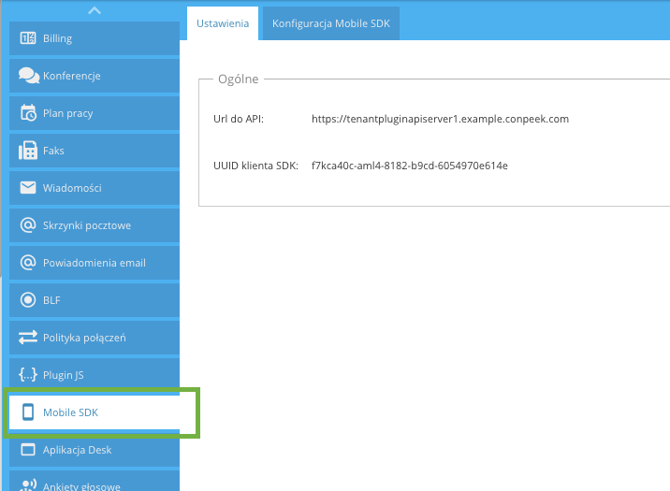Click the Polityka połączeń arrows icon
Viewport: 670px width, 491px height.
(x=28, y=338)
